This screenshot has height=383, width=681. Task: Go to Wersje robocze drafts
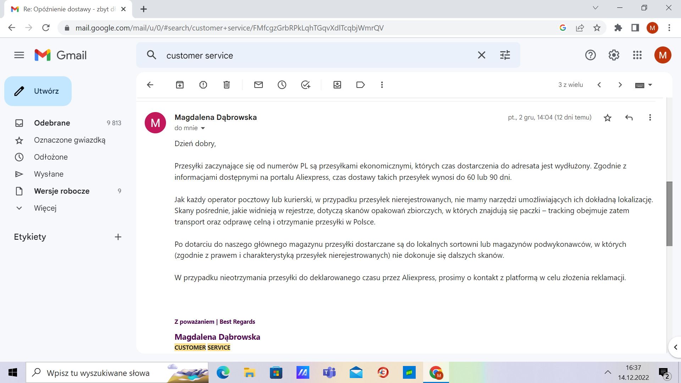(x=62, y=191)
